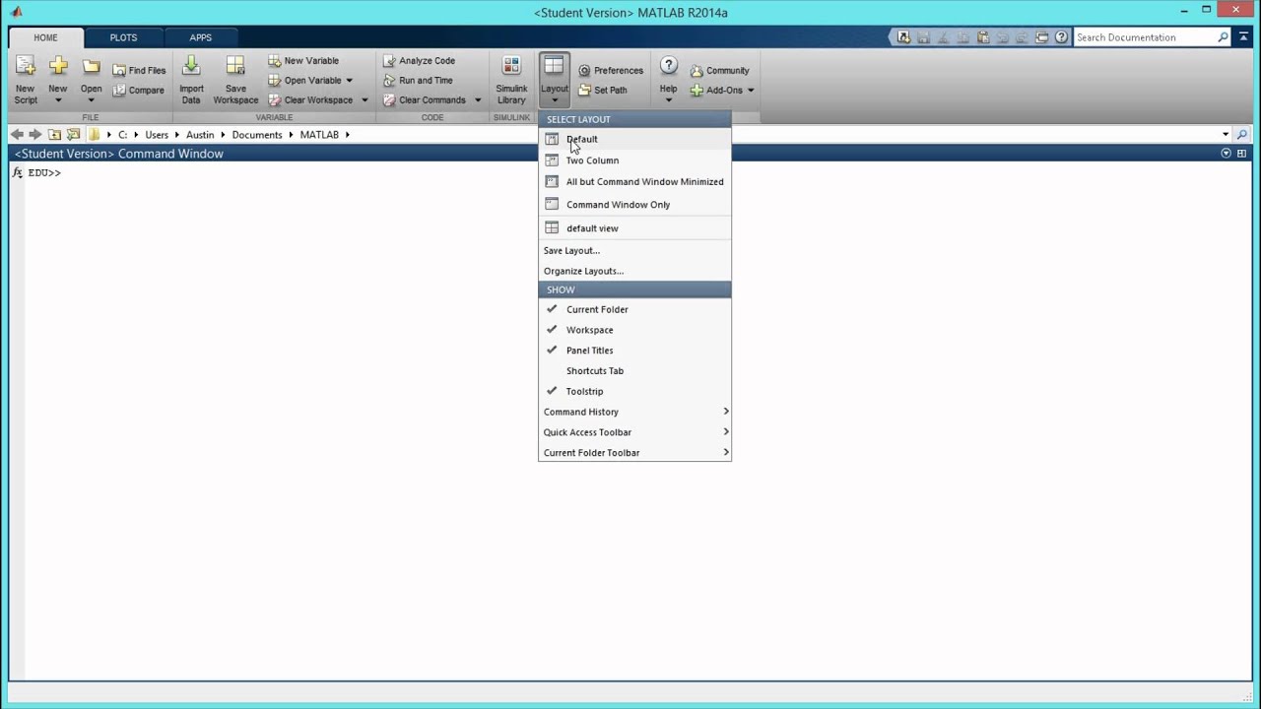
Task: Click the Browse for folder icon
Action: 73,134
